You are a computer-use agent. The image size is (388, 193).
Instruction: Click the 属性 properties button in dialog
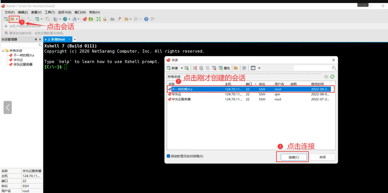point(224,68)
